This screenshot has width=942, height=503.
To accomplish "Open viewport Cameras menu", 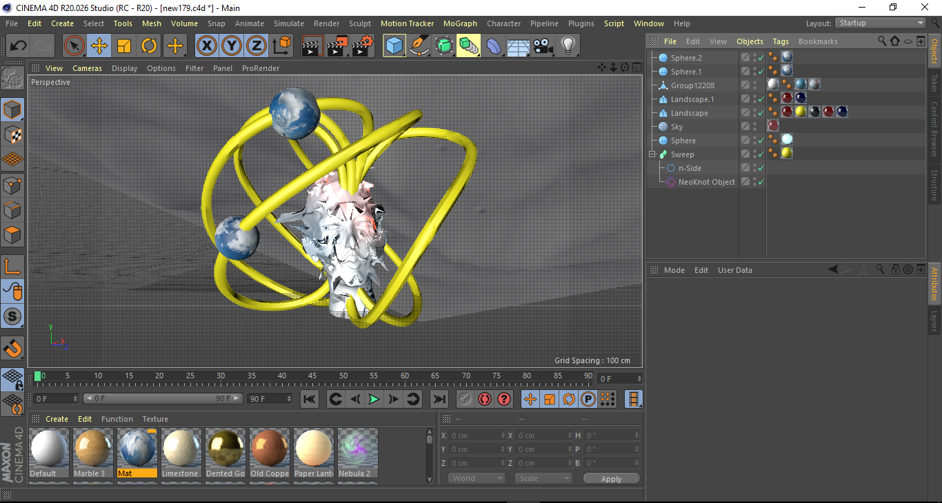I will click(x=87, y=68).
